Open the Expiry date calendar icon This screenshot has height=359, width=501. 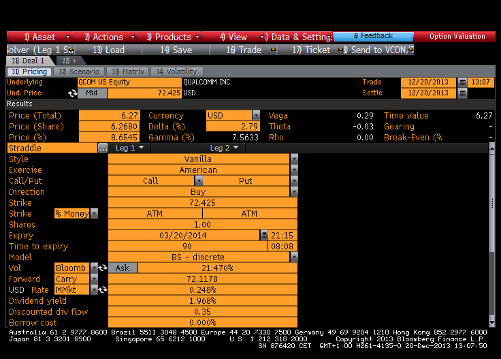(264, 236)
